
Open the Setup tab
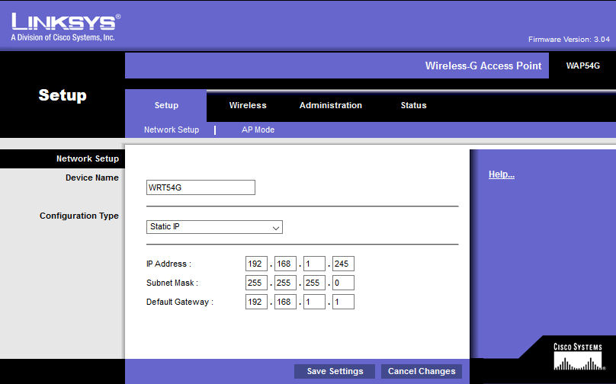[165, 105]
